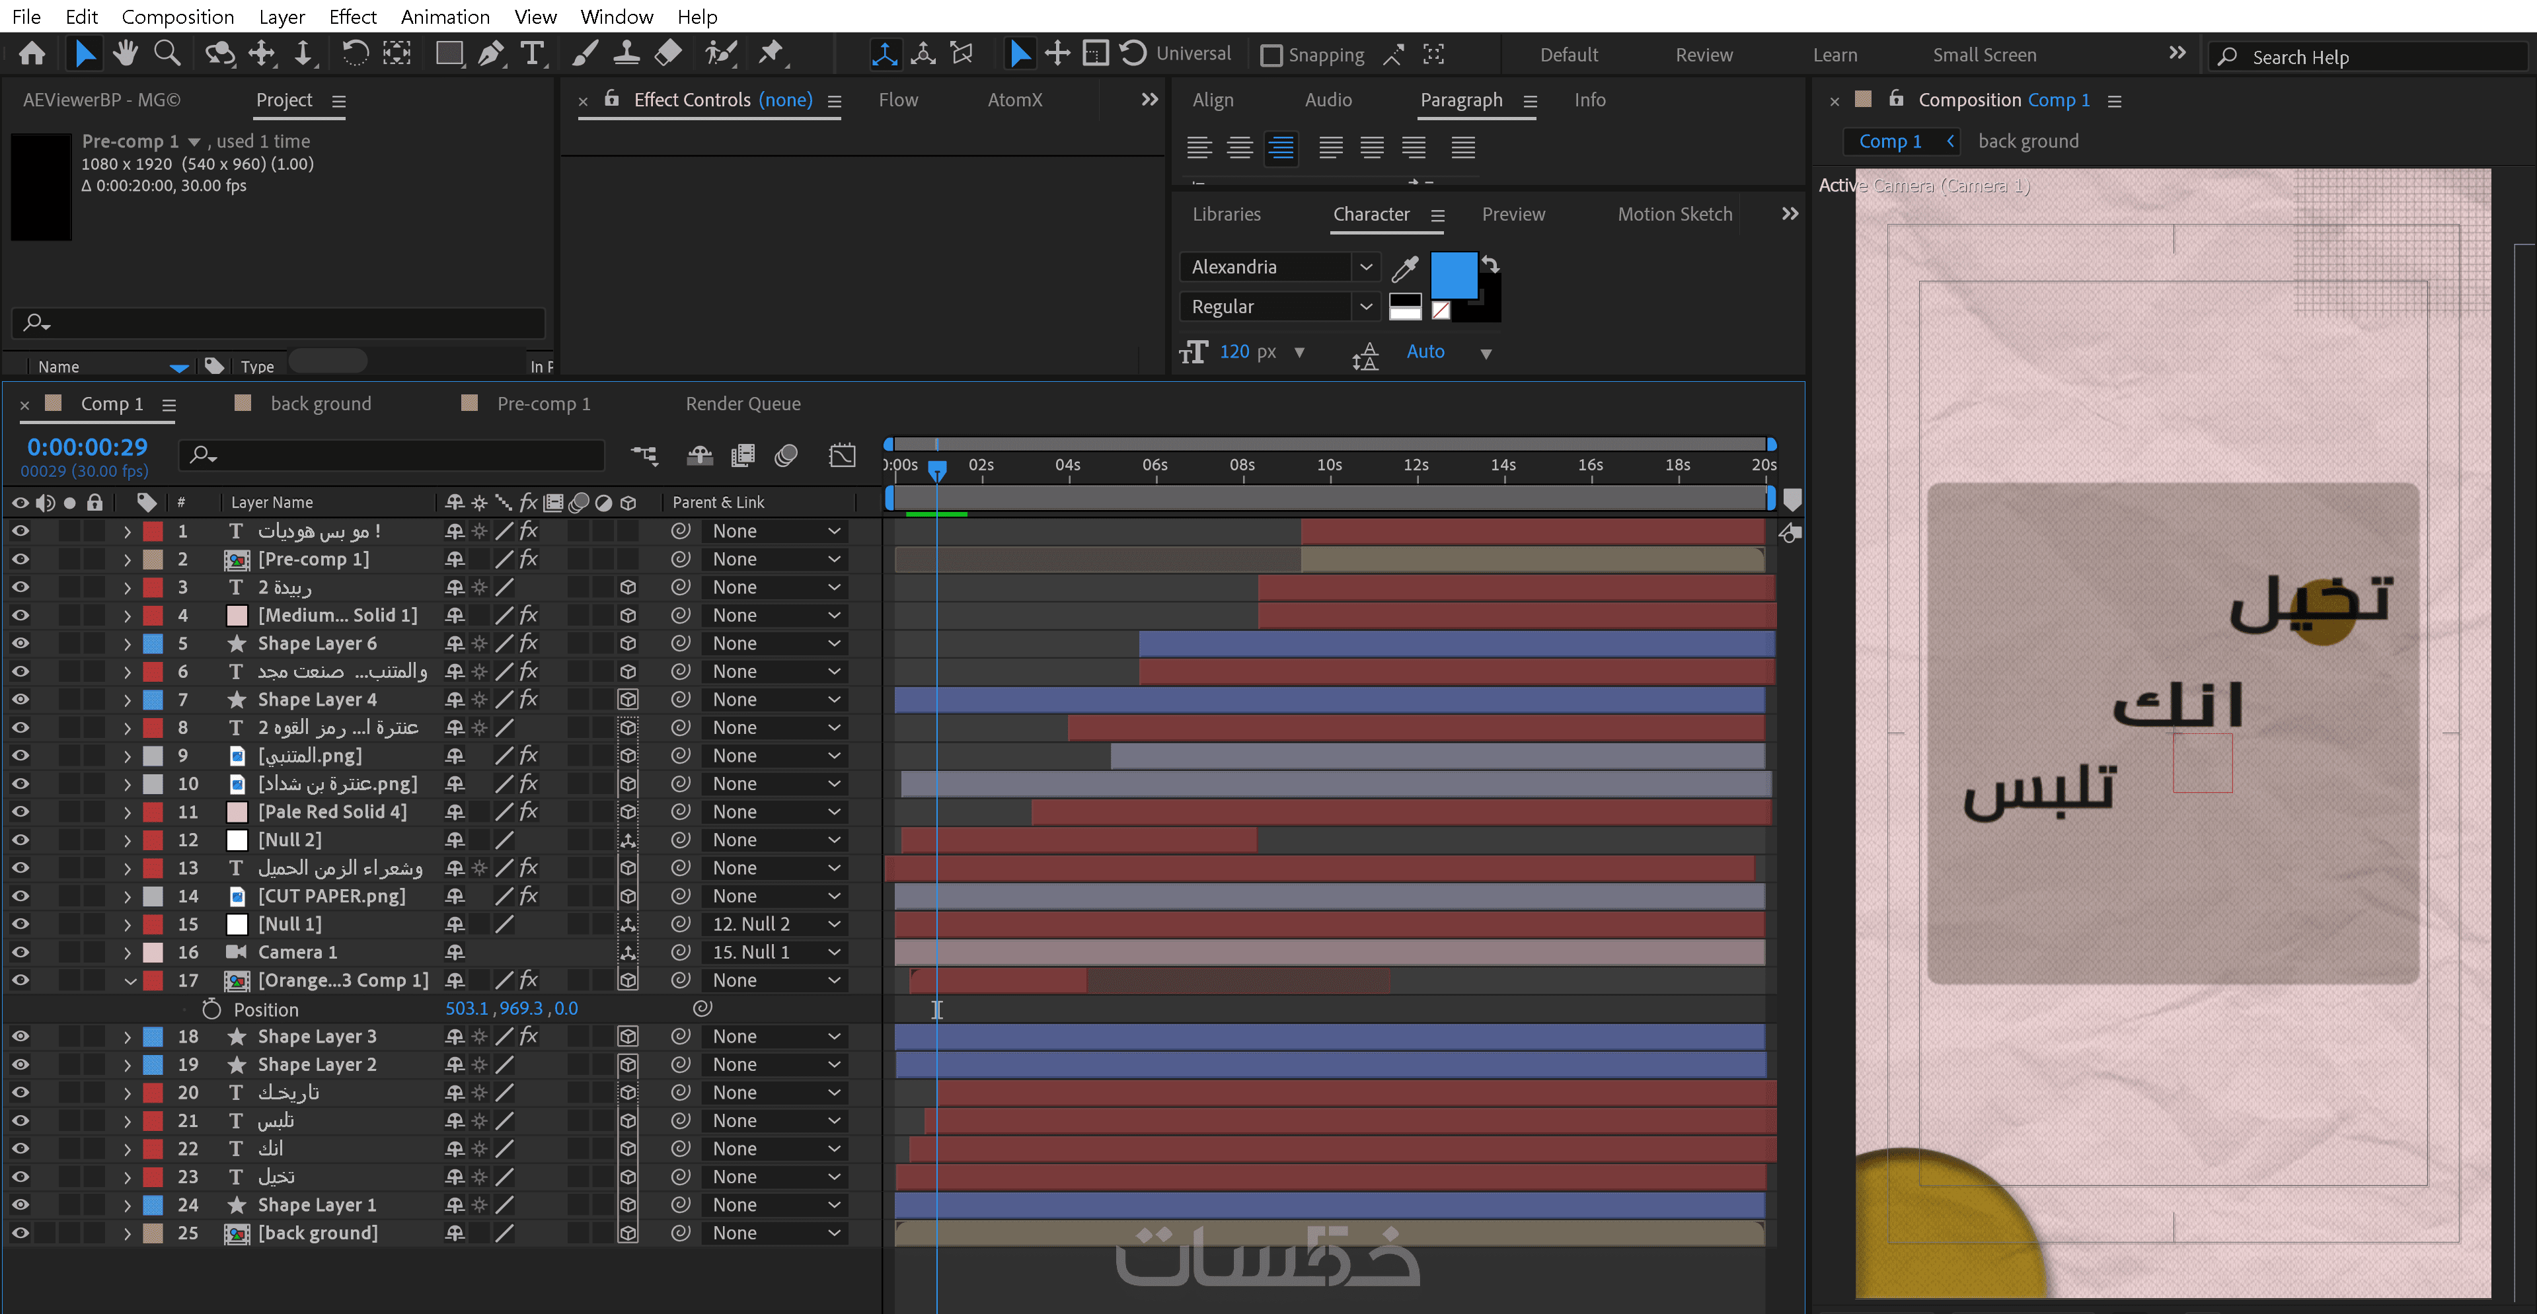
Task: Select the Eraser tool
Action: point(667,53)
